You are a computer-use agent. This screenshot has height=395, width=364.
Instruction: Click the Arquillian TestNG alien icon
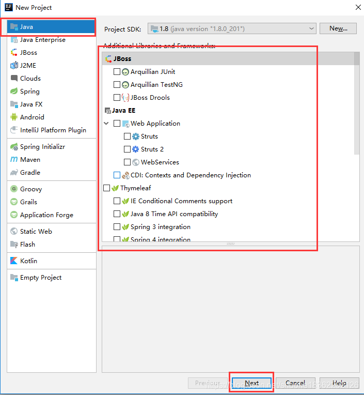coord(125,85)
